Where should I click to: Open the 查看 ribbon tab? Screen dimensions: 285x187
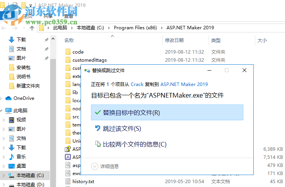69,16
